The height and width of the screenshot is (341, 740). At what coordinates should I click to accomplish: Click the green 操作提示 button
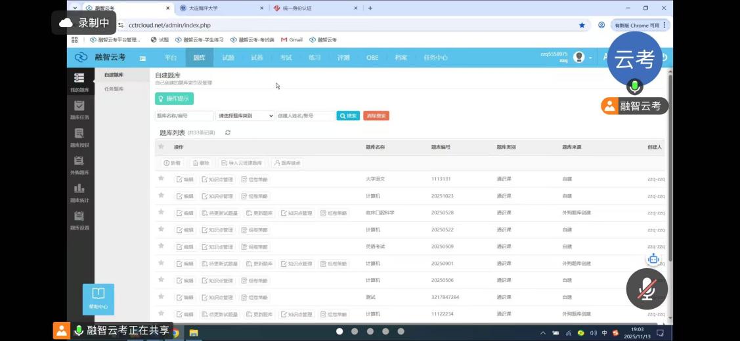click(174, 98)
